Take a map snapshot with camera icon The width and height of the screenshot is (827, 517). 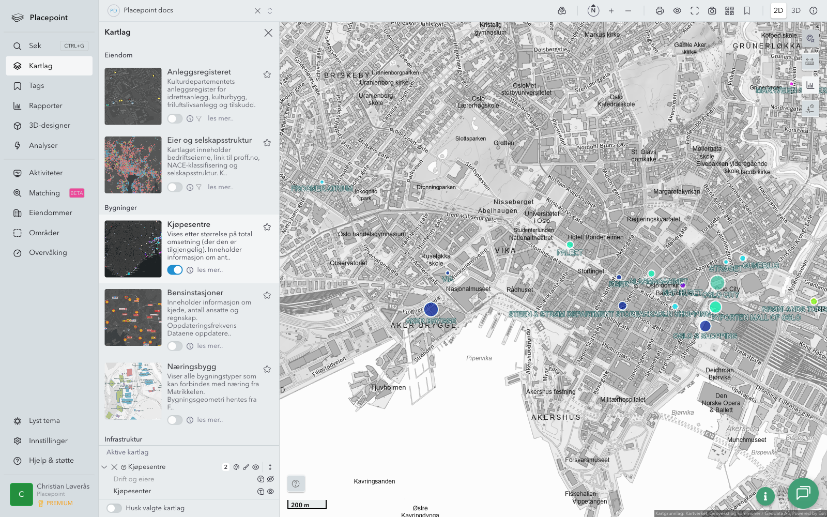[x=712, y=10]
